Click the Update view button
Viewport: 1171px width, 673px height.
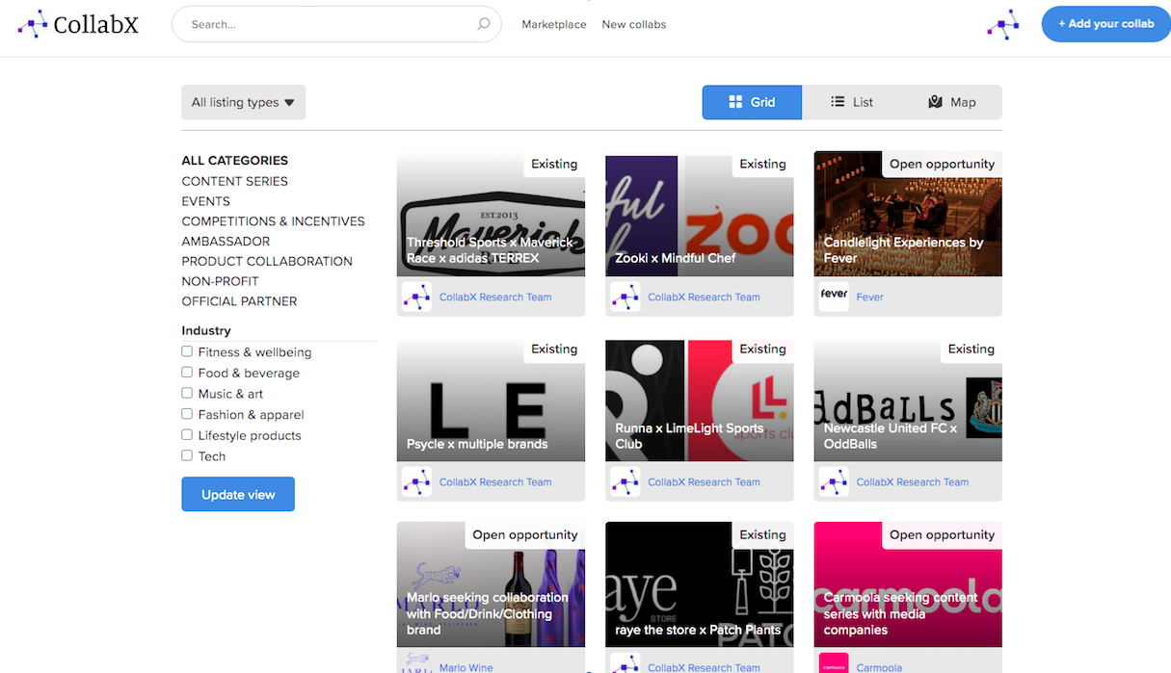(238, 494)
